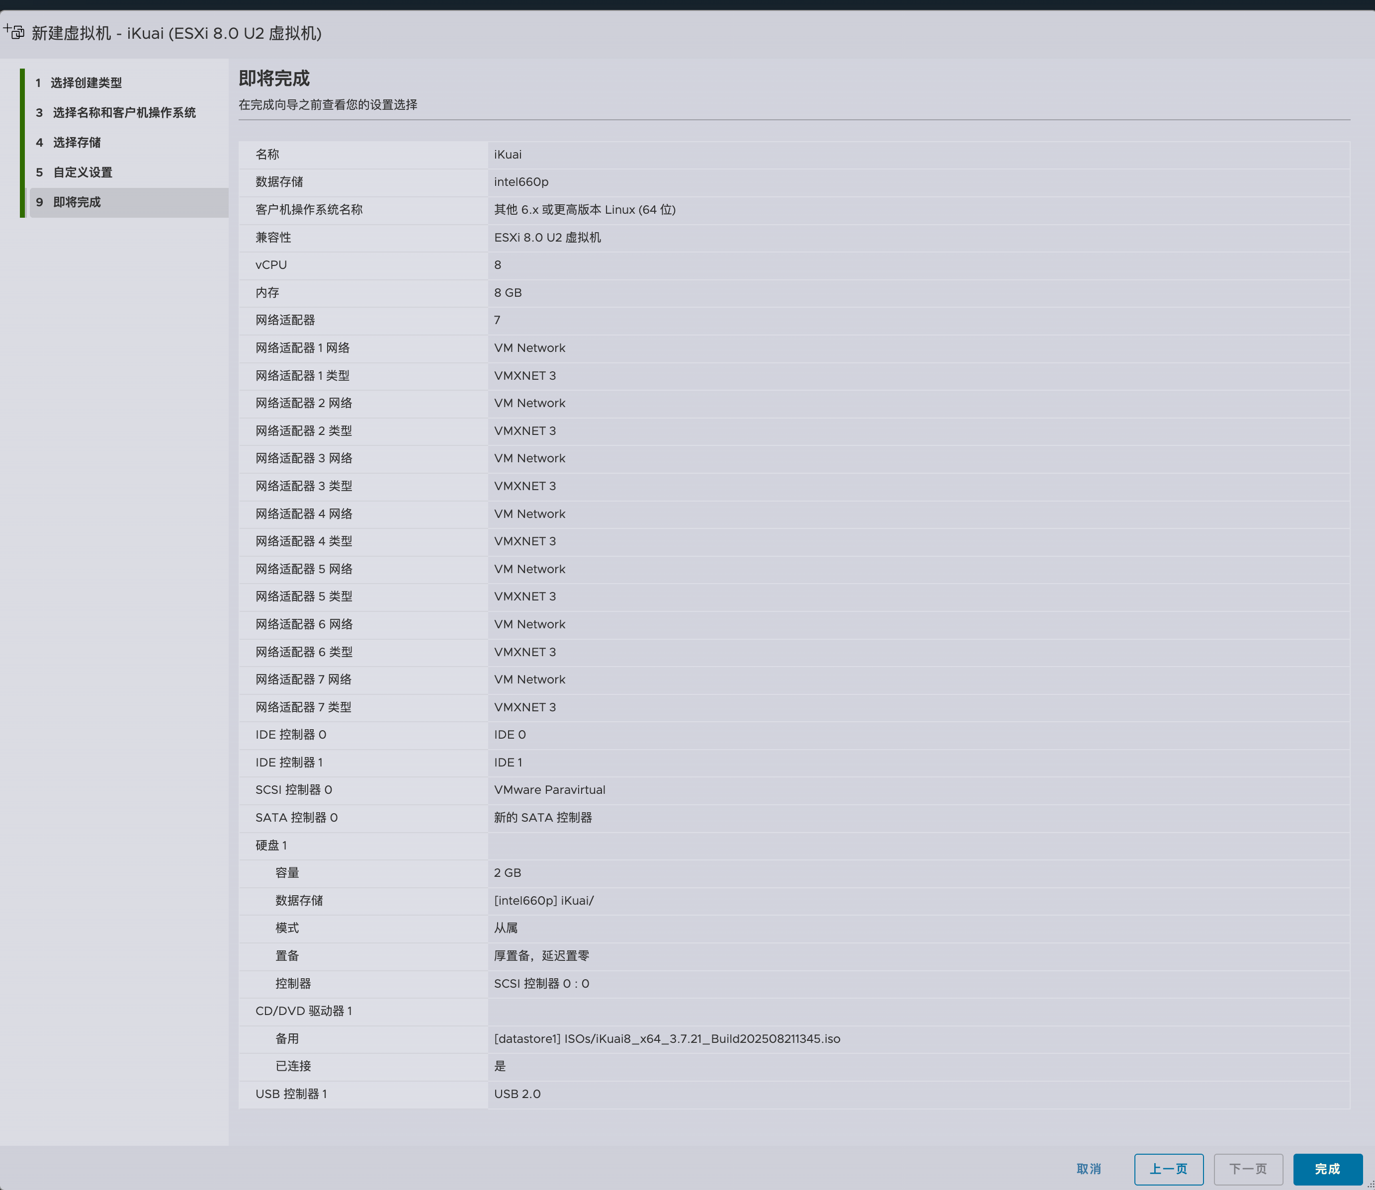Go to step 4 选择存储
Screen dimensions: 1375x1190
[77, 143]
